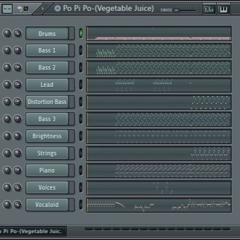240x240 pixels.
Task: Select the Bass 1 channel button
Action: pos(47,50)
